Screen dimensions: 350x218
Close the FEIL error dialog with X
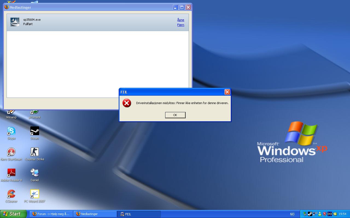click(227, 92)
